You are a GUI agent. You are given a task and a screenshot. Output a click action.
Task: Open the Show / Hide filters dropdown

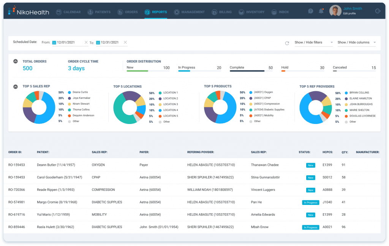313,43
